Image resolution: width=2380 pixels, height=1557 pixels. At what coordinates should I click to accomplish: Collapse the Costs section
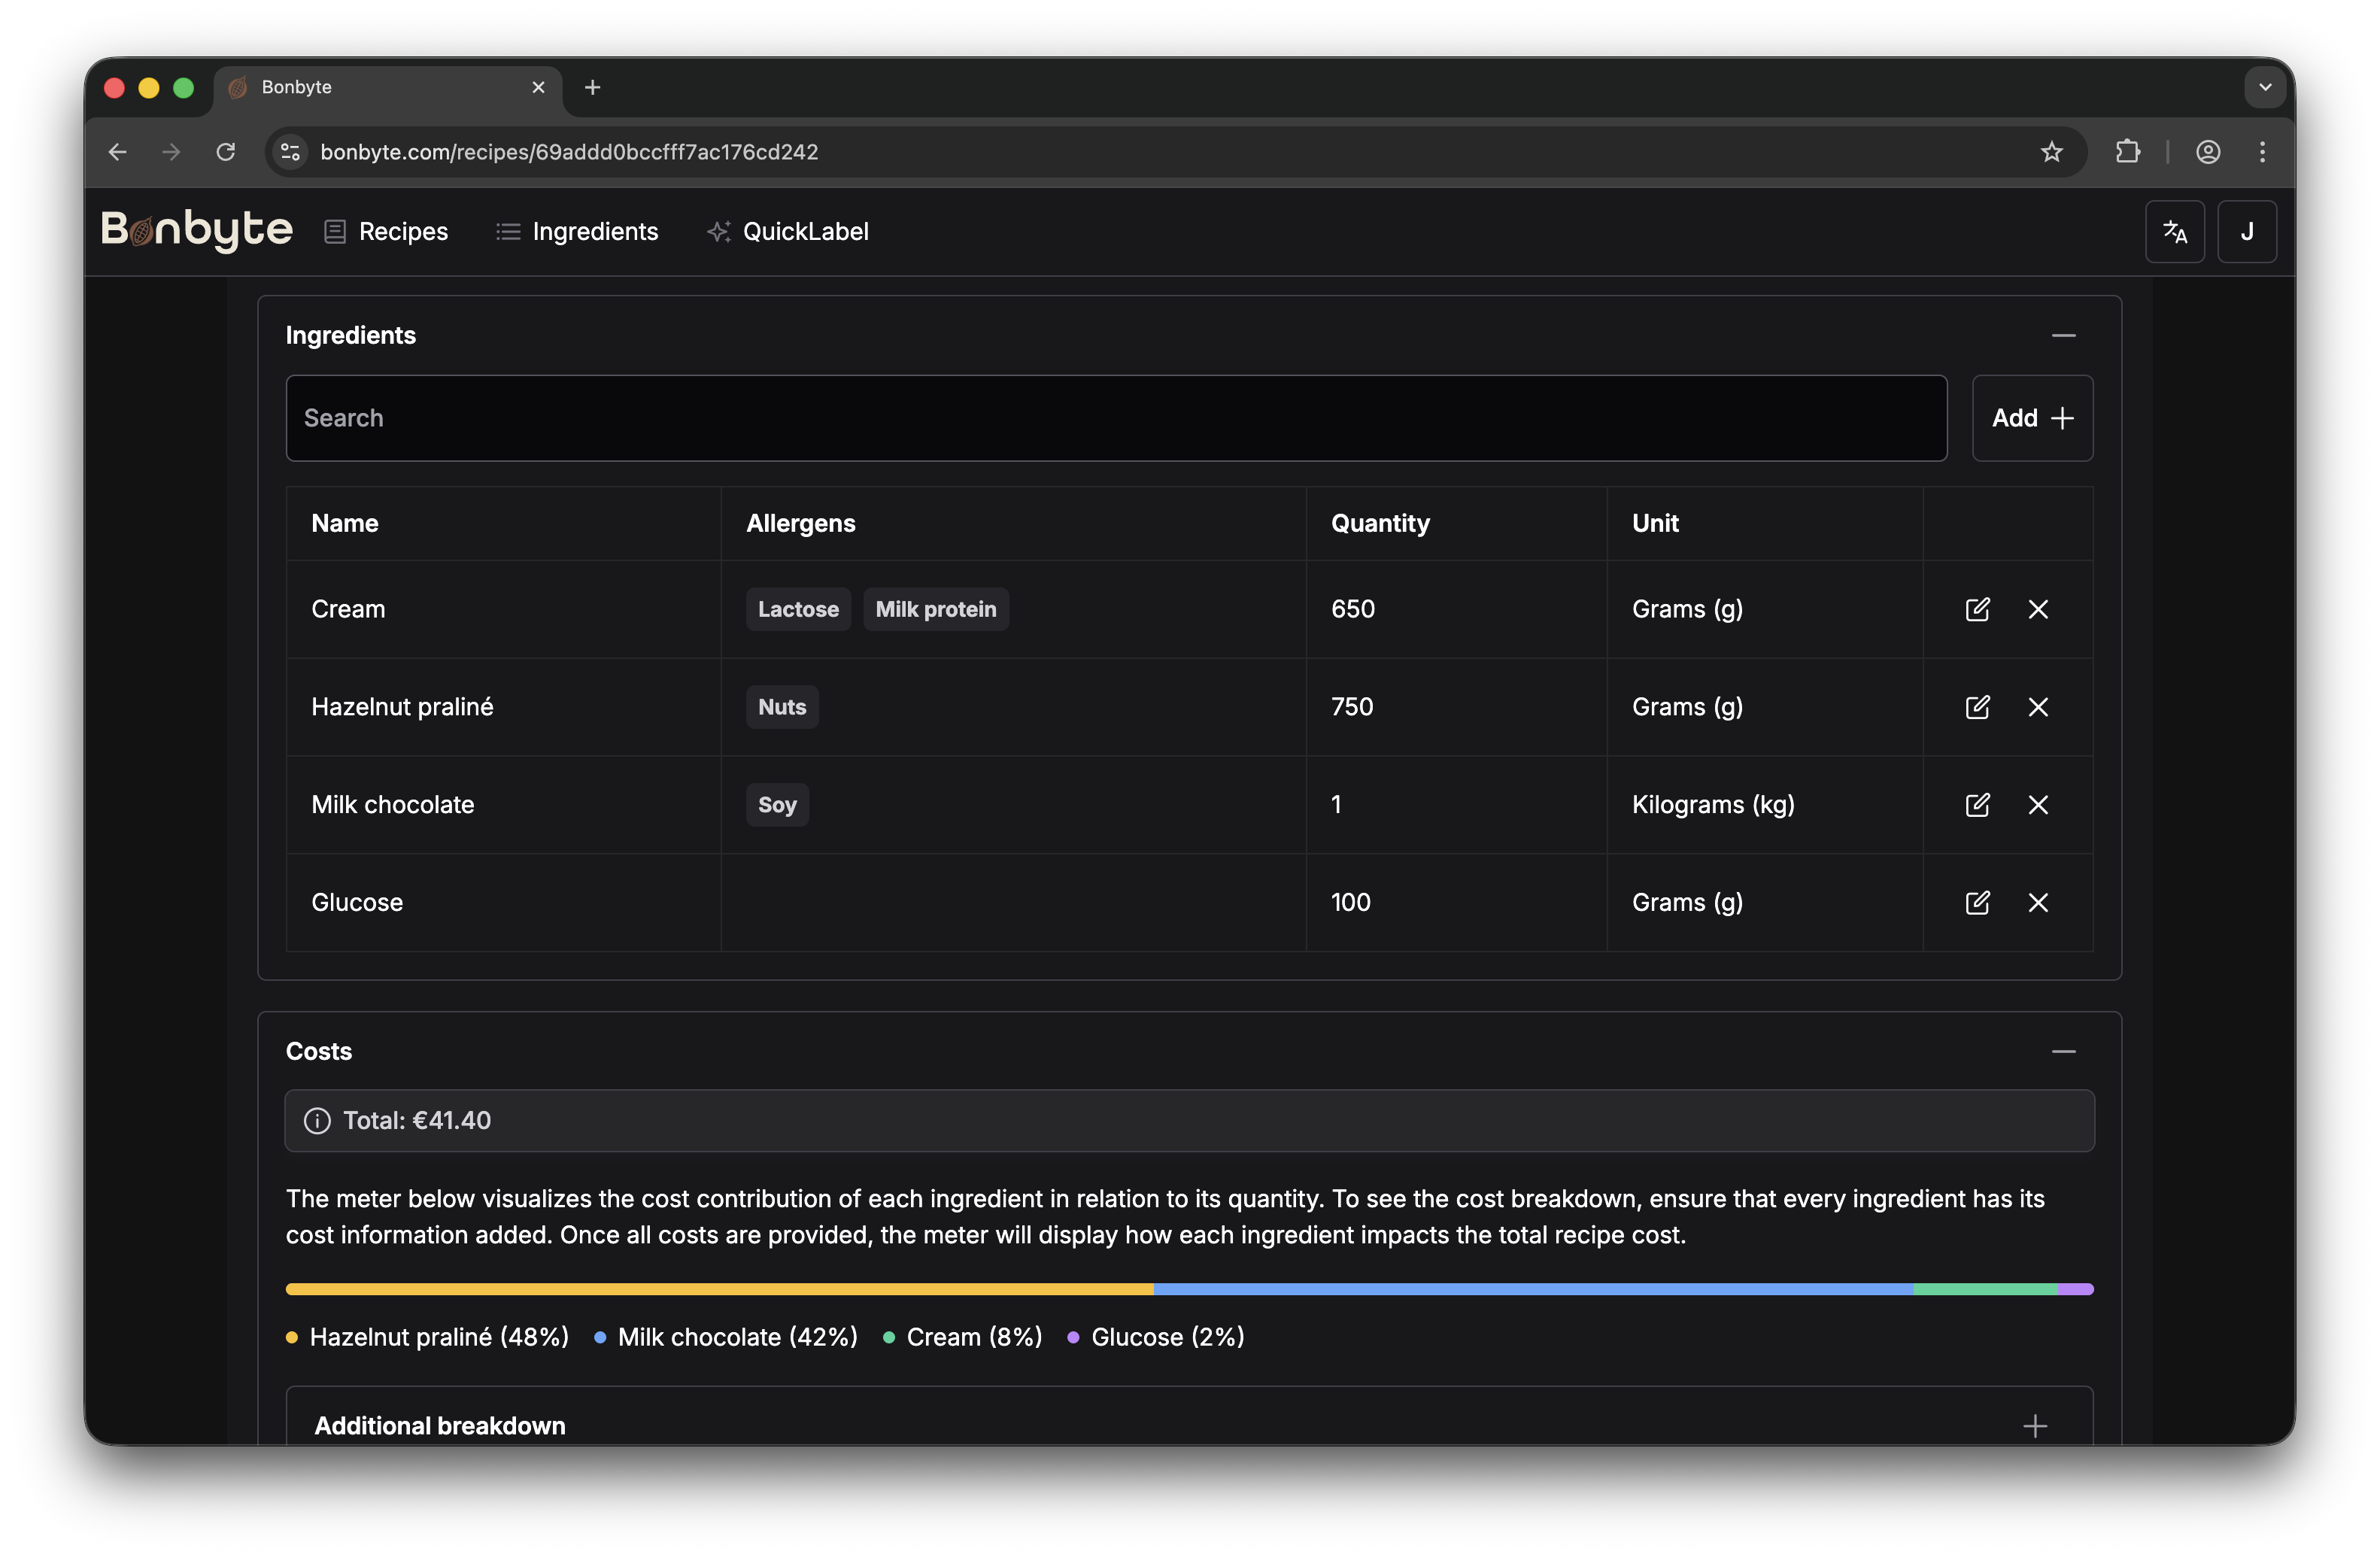[x=2064, y=1051]
